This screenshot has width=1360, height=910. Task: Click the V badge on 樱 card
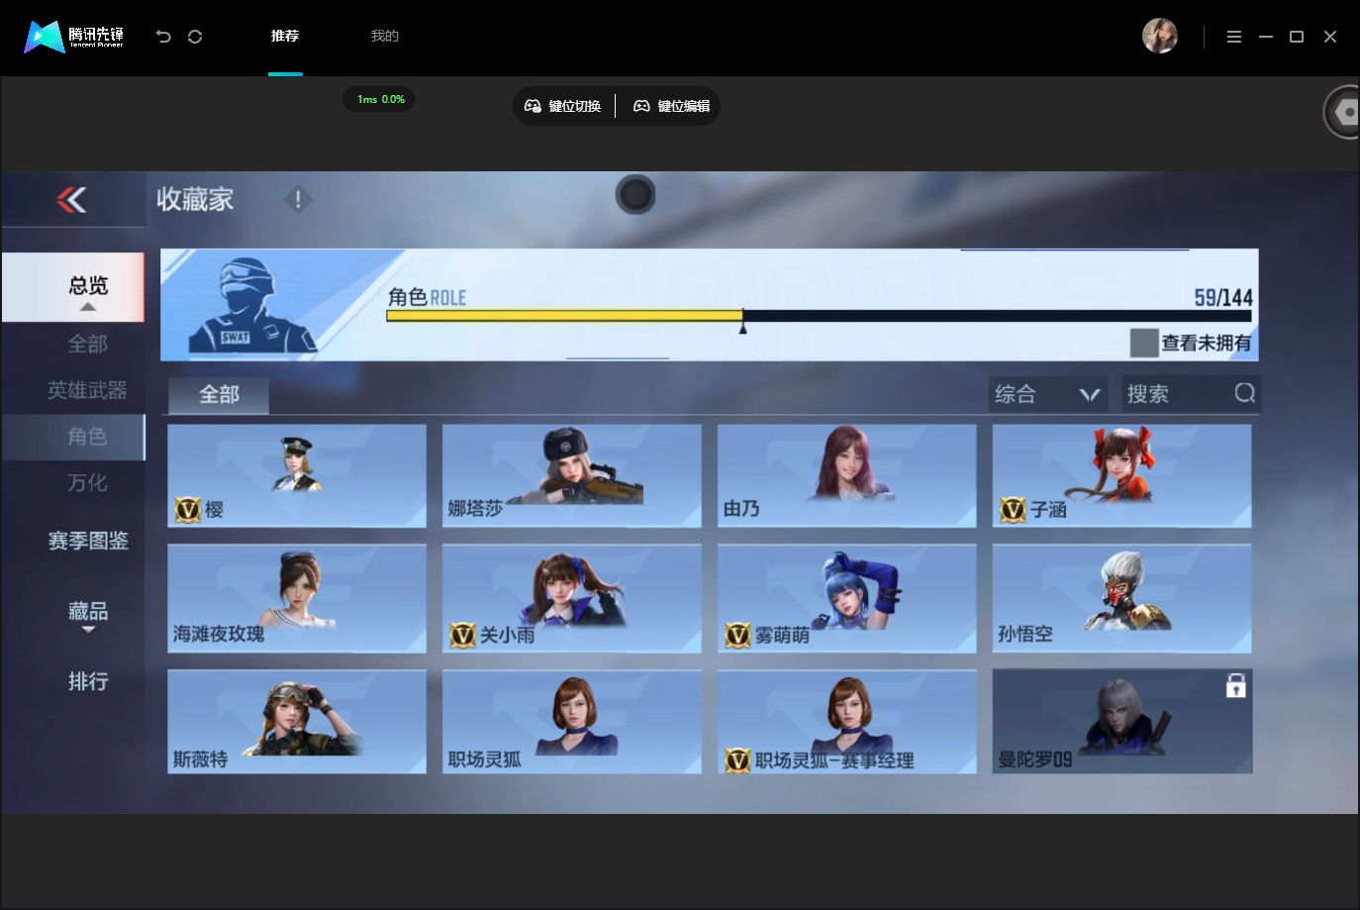tap(188, 509)
